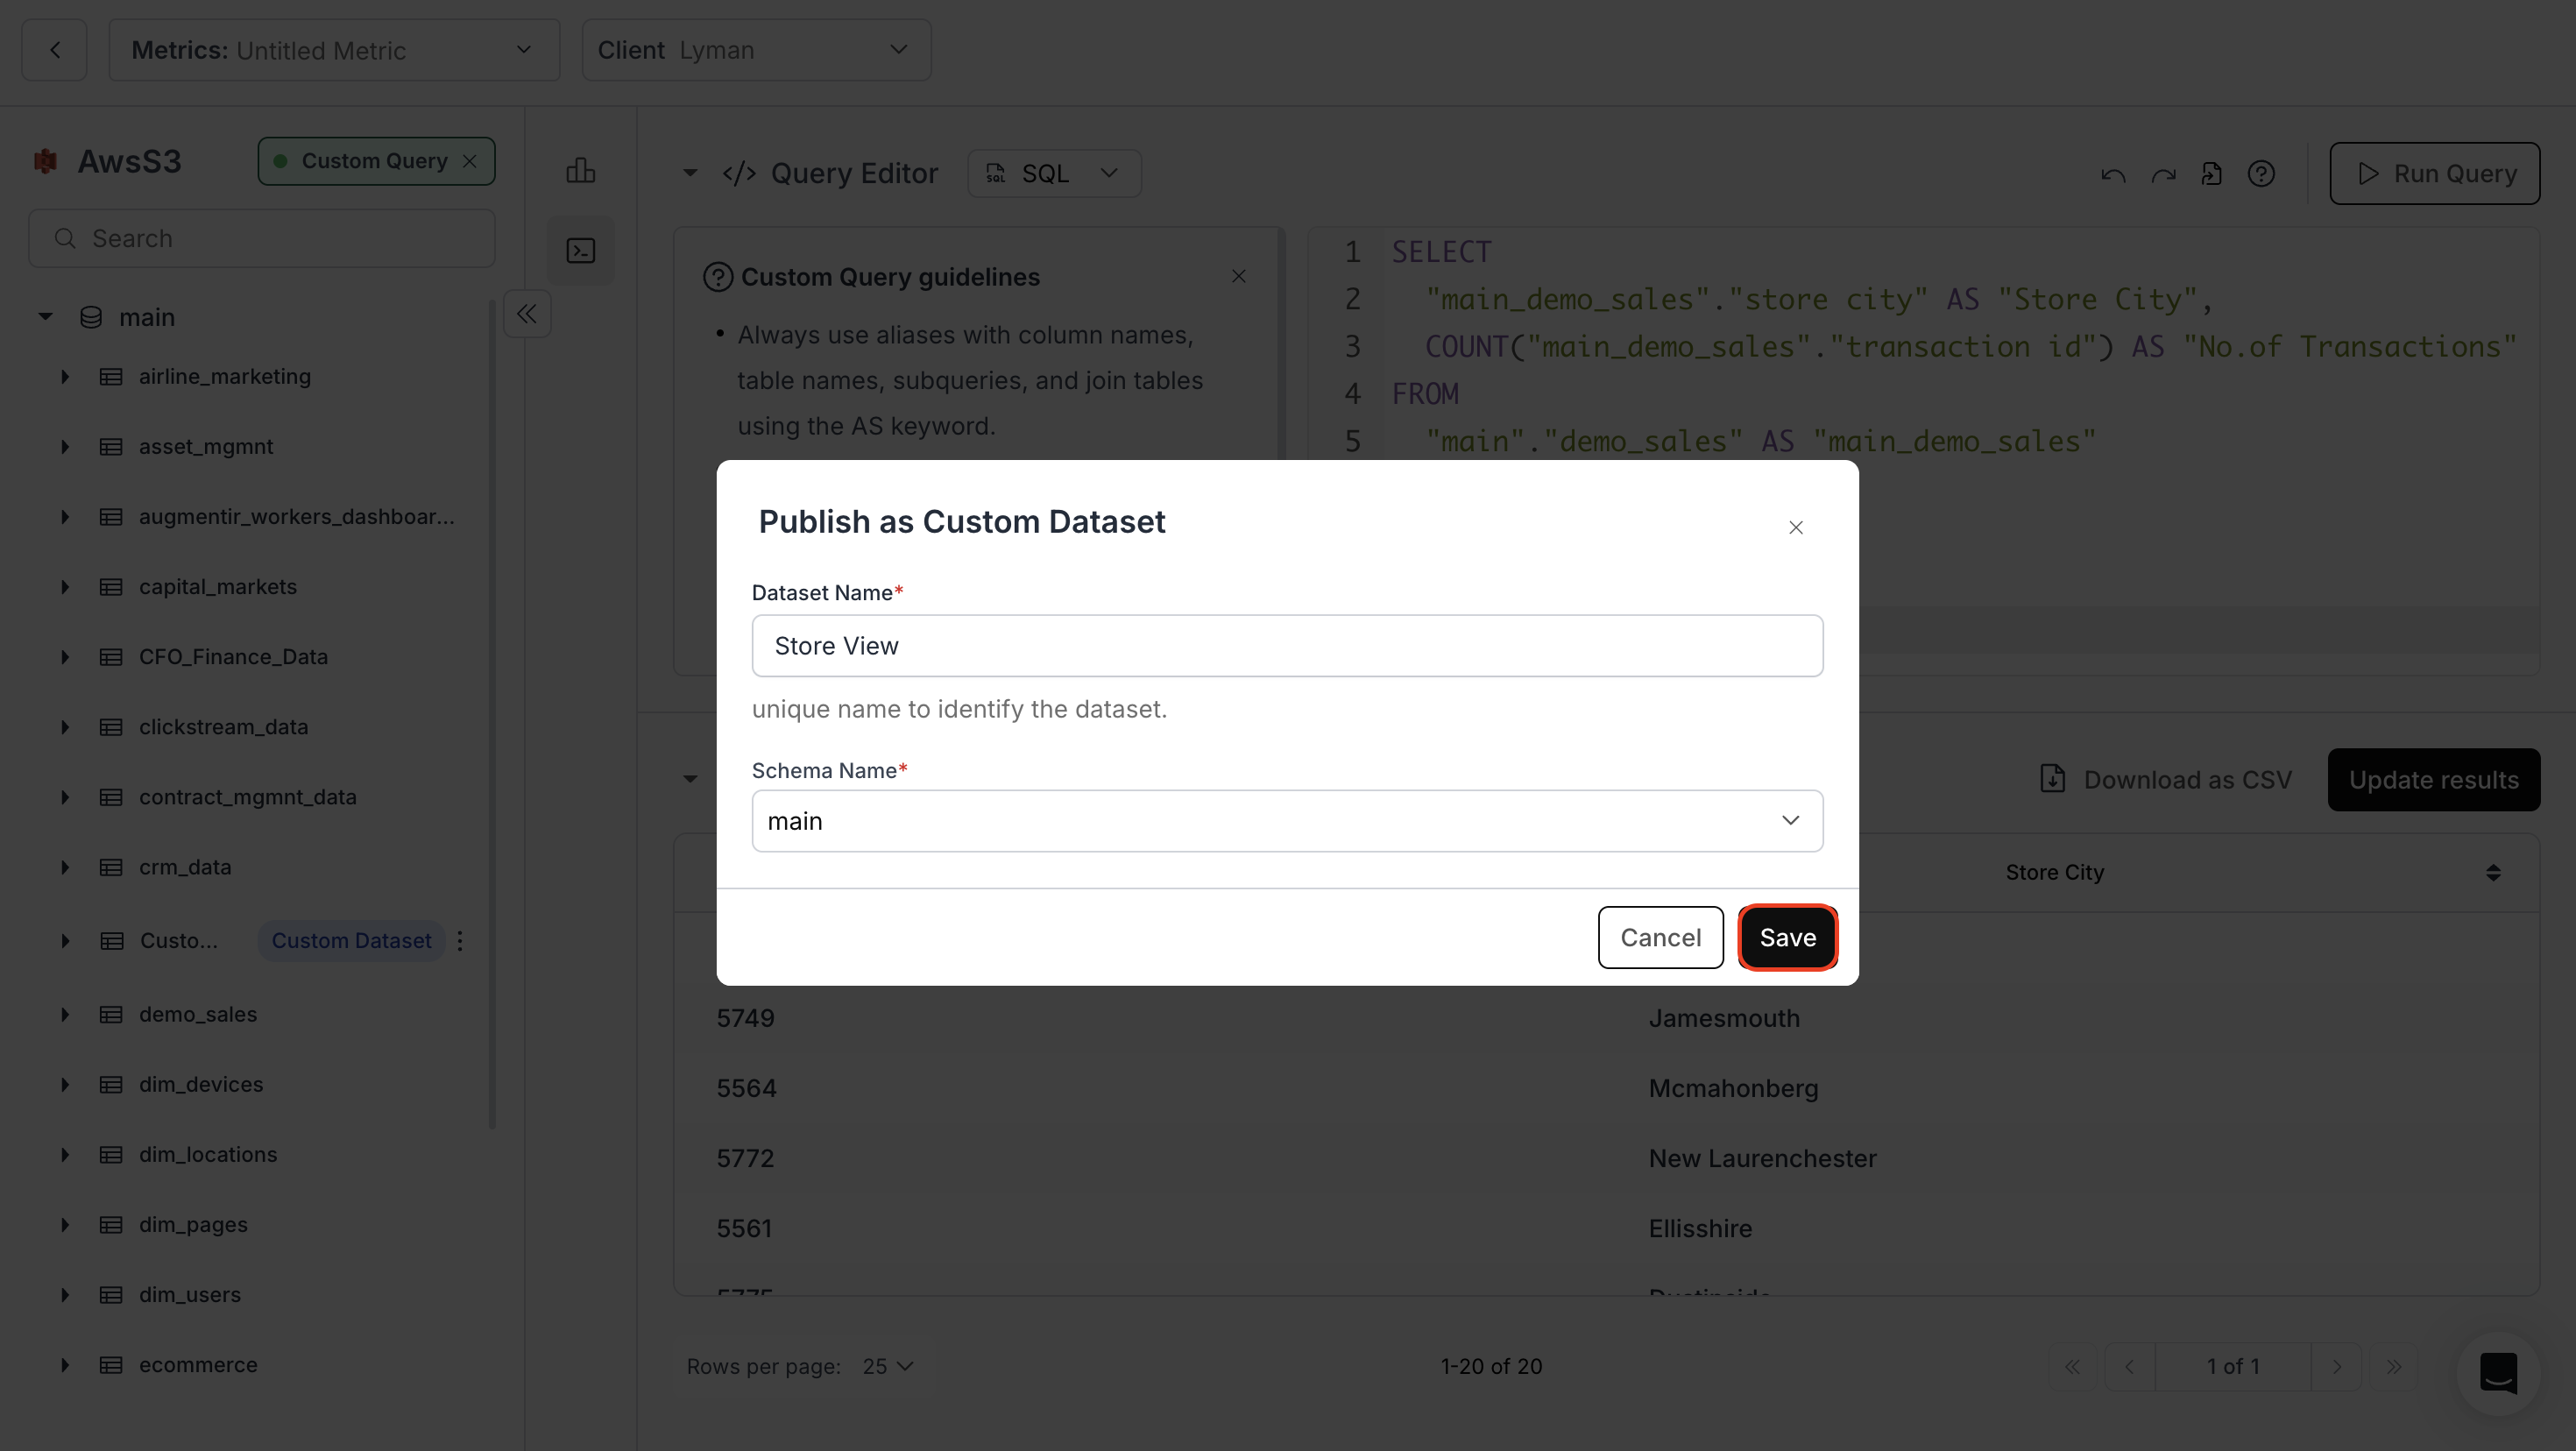The width and height of the screenshot is (2576, 1451).
Task: Click inside the Dataset Name input field
Action: 1286,645
